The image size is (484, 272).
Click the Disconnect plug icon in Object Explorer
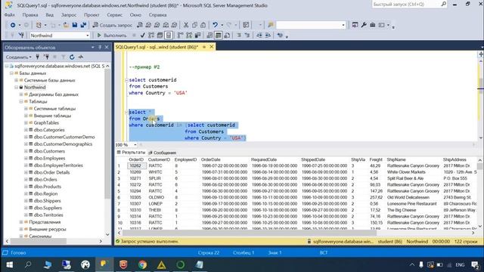[46, 57]
